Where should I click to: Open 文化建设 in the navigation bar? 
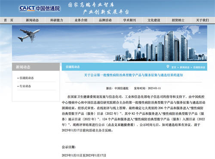point(154,20)
